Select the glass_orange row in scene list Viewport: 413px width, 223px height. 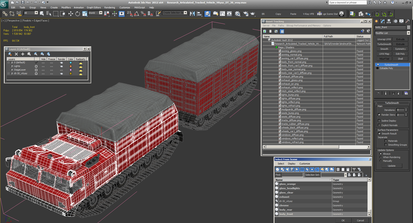321,184
